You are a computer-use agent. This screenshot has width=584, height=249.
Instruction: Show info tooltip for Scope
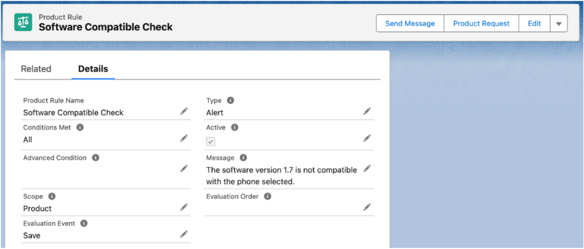[x=52, y=196]
